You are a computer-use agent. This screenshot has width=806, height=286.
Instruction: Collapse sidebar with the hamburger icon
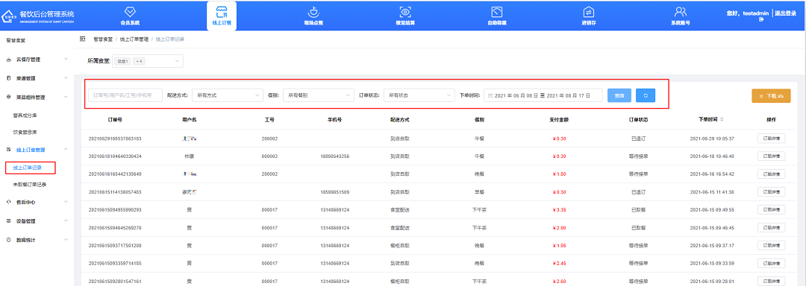tap(82, 39)
